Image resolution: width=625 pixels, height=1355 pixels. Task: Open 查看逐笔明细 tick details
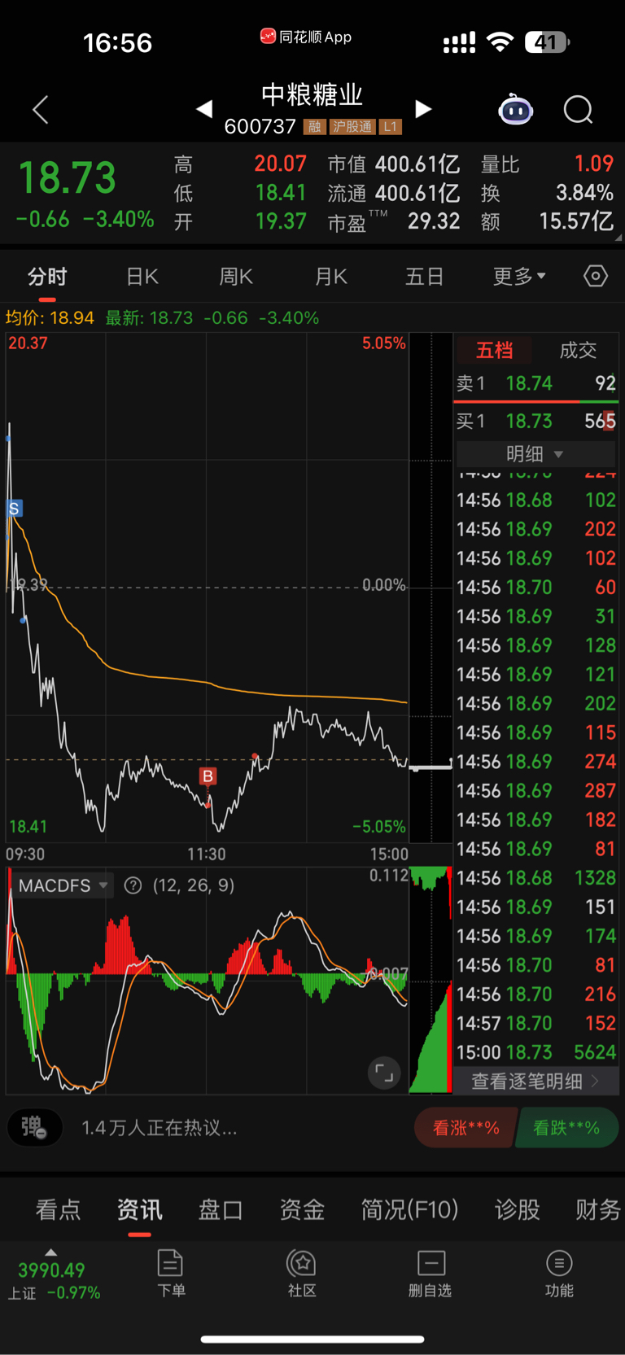535,1081
